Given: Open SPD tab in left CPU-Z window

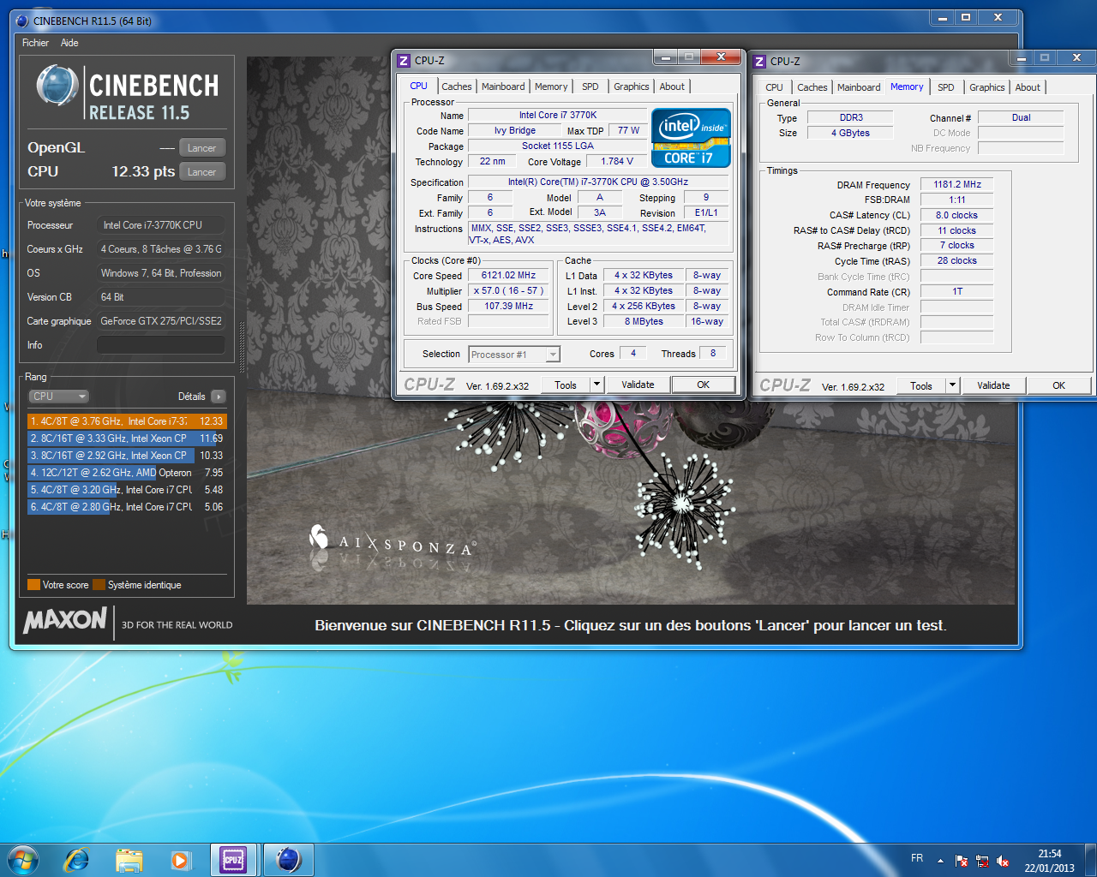Looking at the screenshot, I should click(x=590, y=87).
